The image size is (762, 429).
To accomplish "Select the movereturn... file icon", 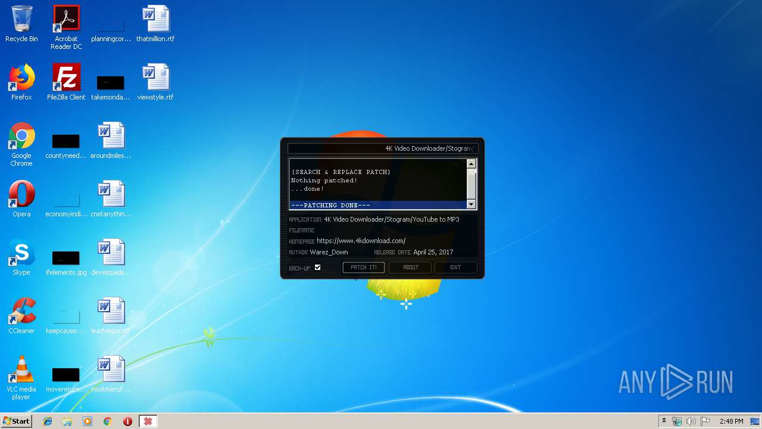I will [66, 380].
